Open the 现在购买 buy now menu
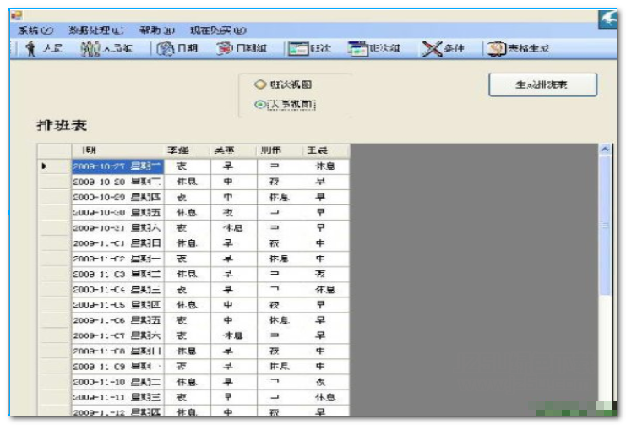Image resolution: width=626 pixels, height=425 pixels. [218, 30]
